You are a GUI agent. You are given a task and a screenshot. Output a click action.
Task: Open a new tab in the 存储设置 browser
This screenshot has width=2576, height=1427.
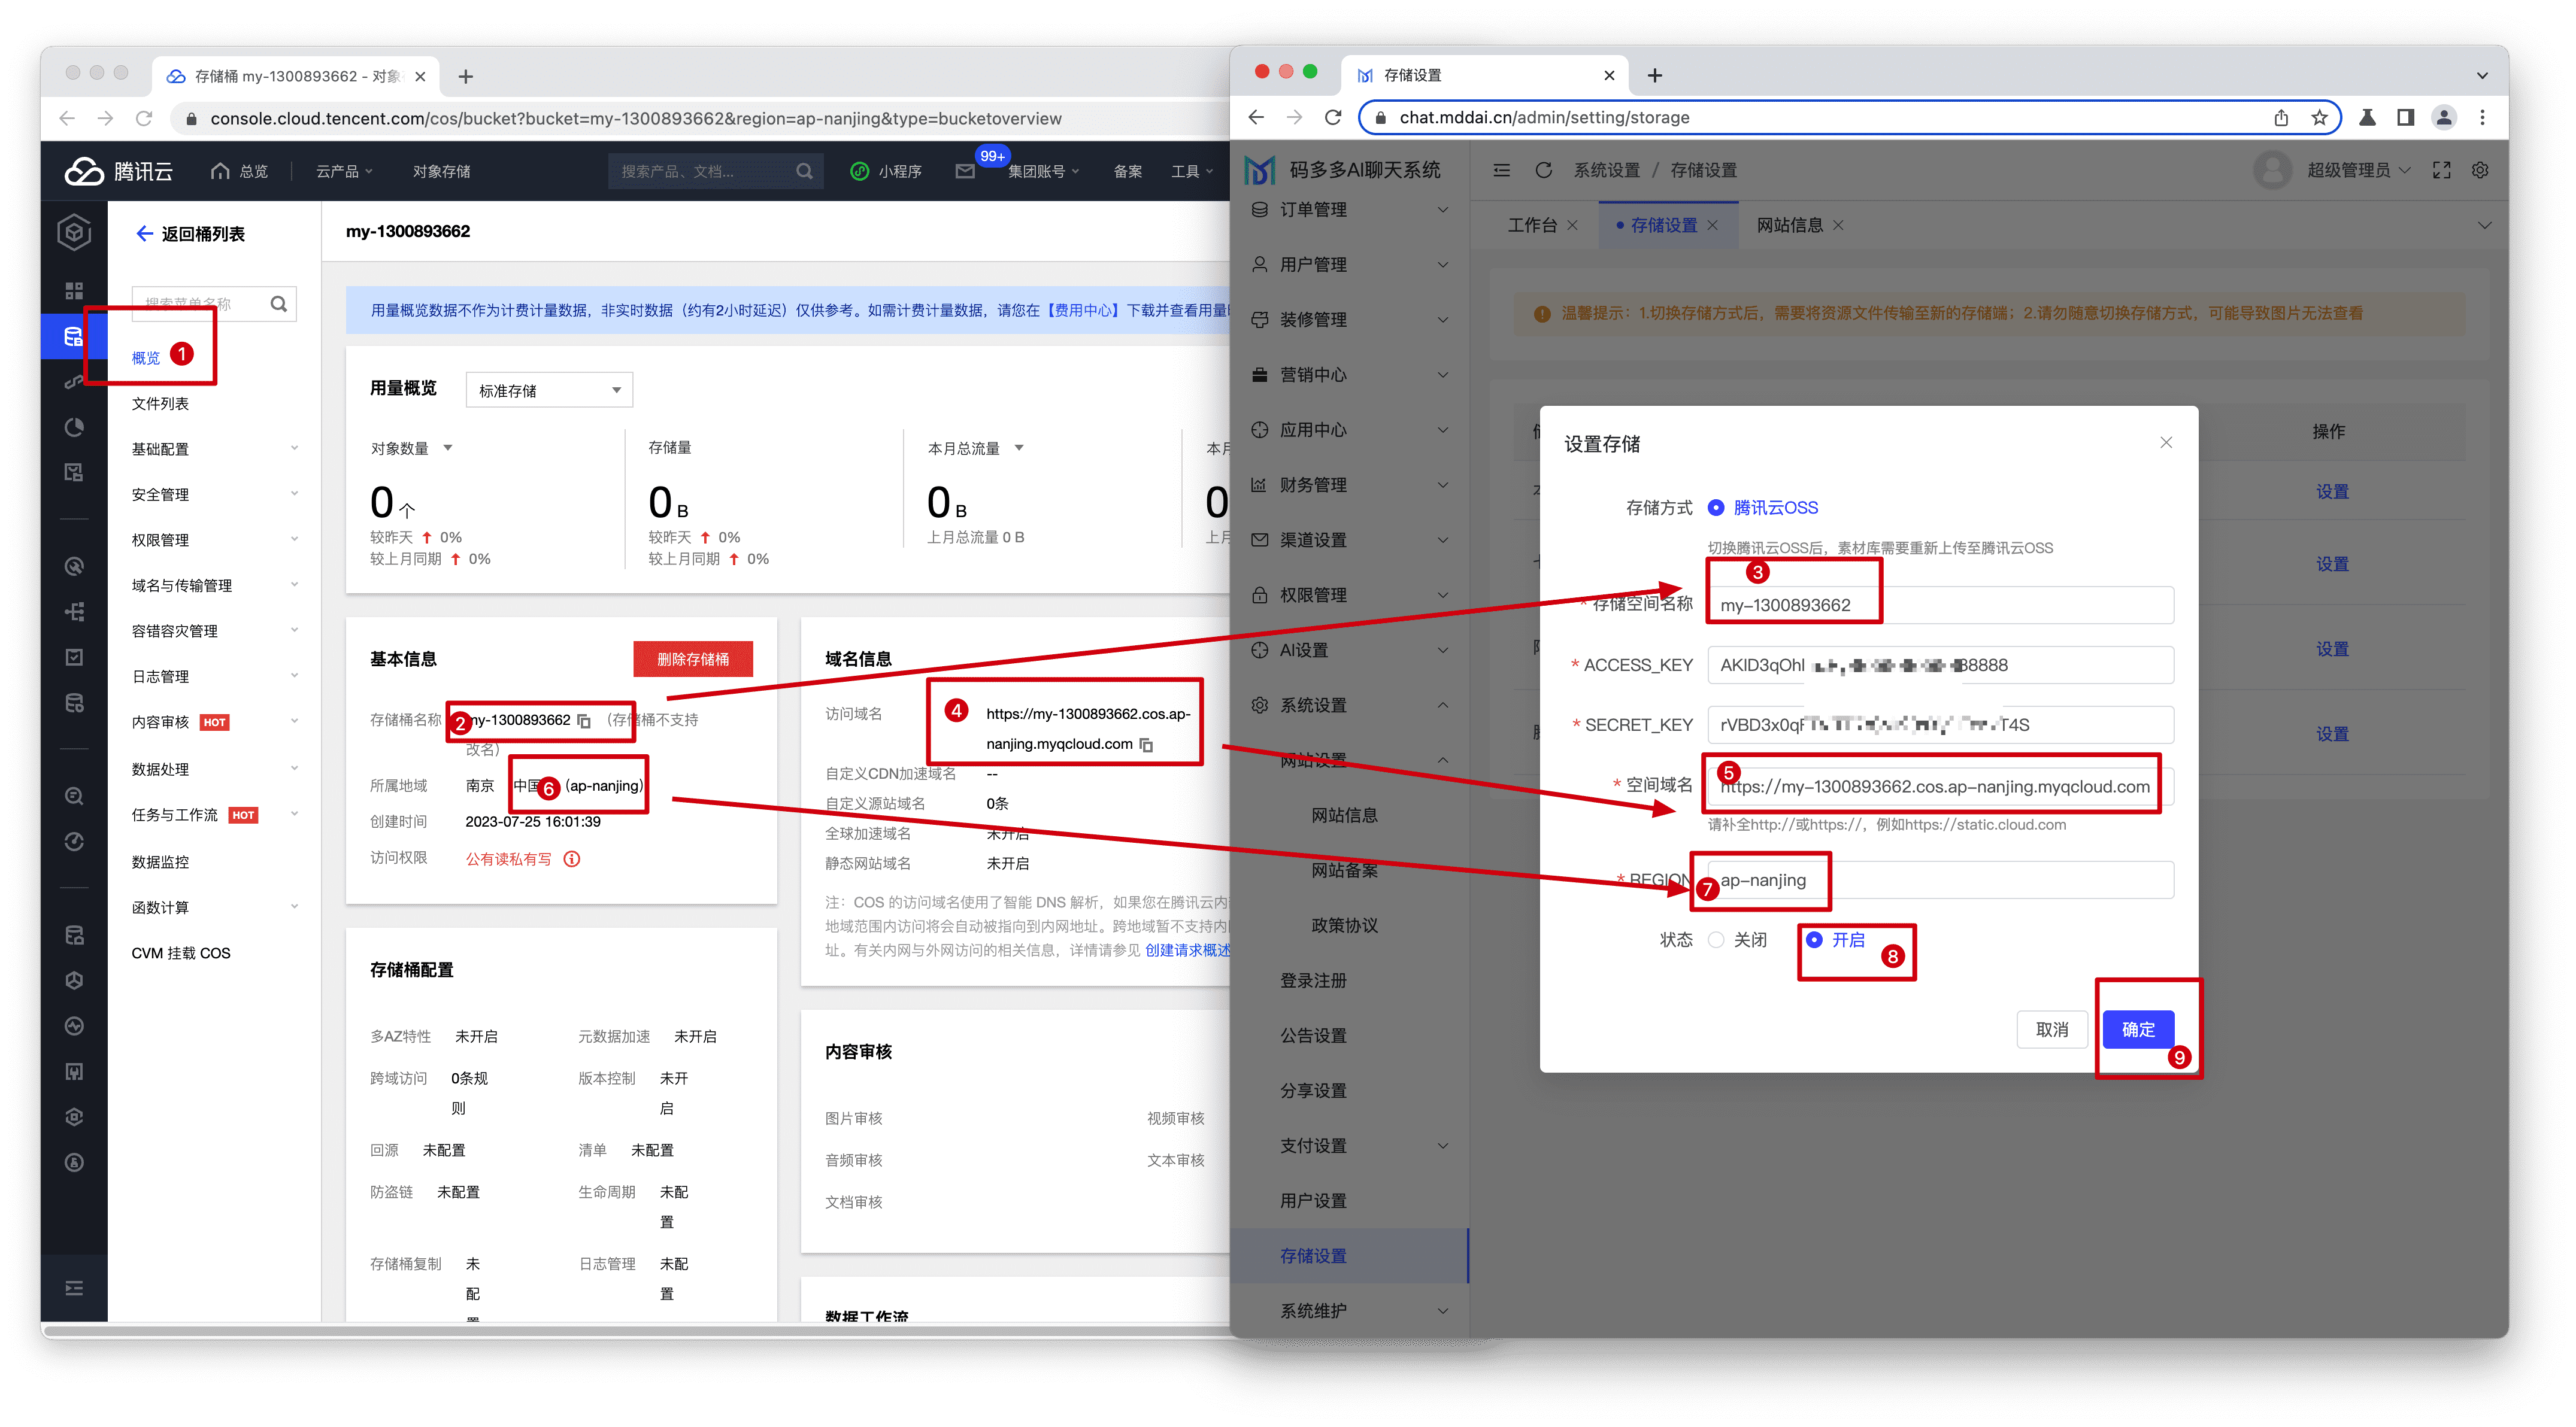tap(1655, 76)
